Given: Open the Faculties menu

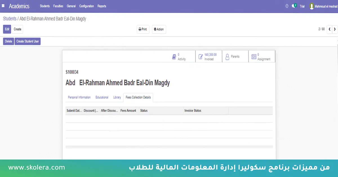Looking at the screenshot, I should point(58,6).
